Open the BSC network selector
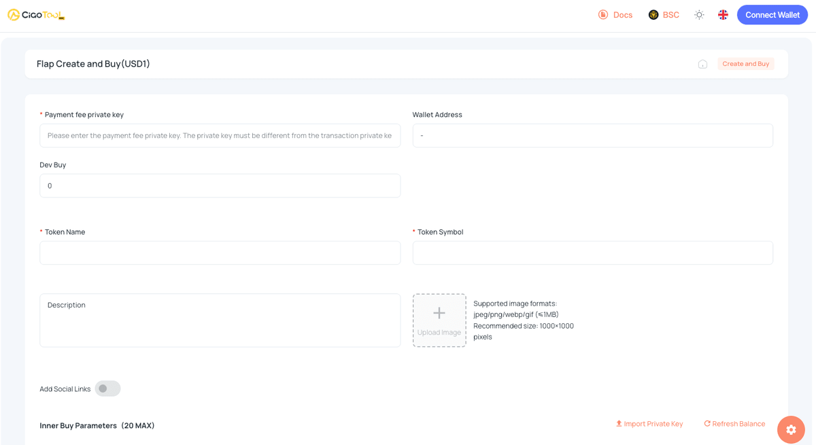 (664, 15)
